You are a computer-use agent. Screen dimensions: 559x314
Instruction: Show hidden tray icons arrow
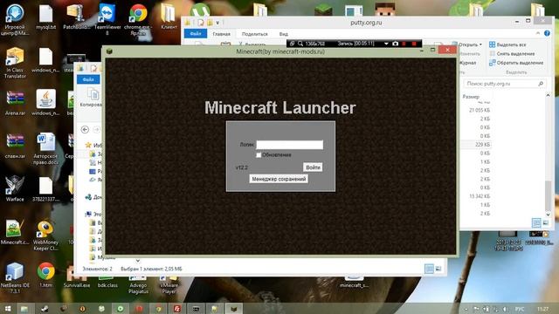(466, 309)
